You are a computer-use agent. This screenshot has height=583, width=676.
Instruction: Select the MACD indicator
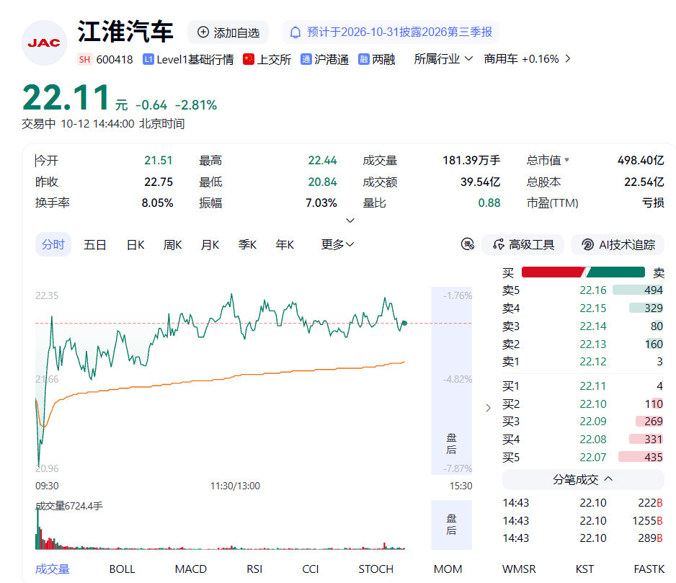click(x=190, y=569)
